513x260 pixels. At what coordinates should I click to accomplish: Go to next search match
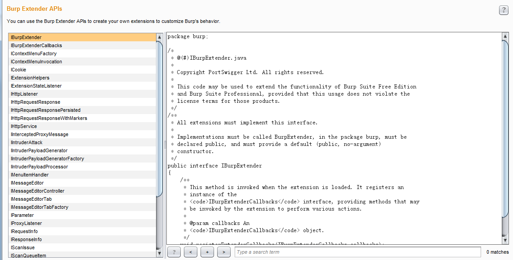224,252
